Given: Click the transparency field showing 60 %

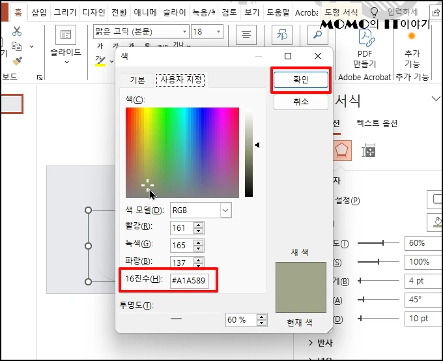Looking at the screenshot, I should point(241,320).
